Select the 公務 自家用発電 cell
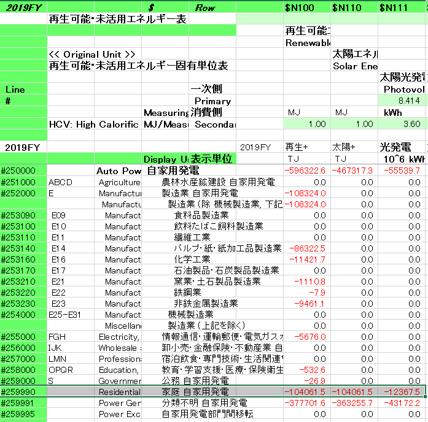The height and width of the screenshot is (422, 428). click(195, 380)
